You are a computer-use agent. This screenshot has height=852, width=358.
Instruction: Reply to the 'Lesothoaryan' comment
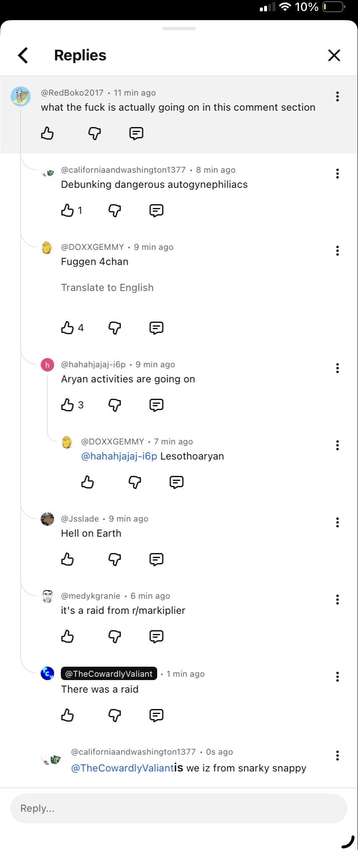(176, 482)
